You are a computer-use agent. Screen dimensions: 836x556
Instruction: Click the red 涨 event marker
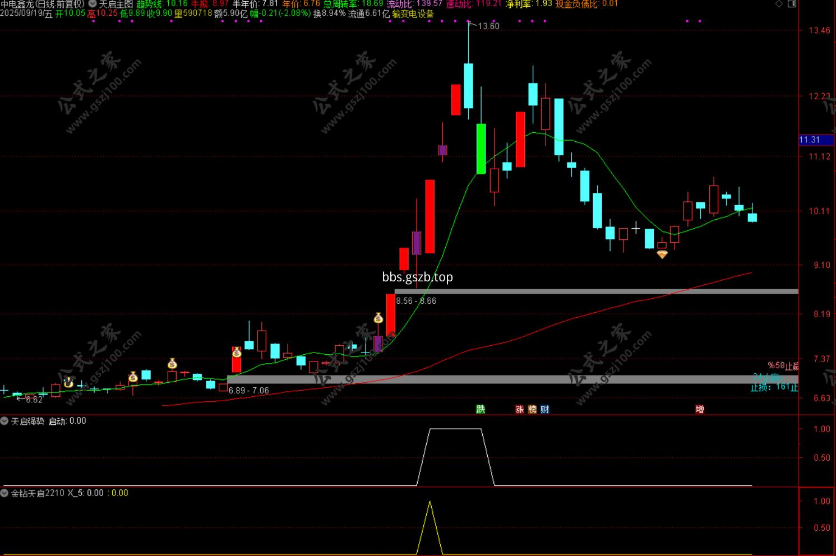point(520,409)
